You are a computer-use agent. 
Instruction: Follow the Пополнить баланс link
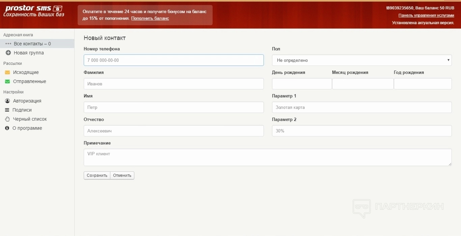click(x=150, y=18)
